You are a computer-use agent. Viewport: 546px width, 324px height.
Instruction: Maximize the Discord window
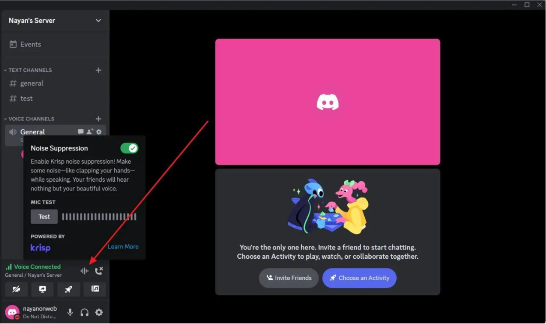(527, 5)
